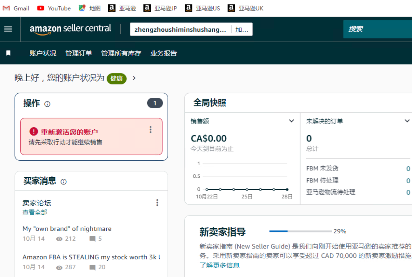The height and width of the screenshot is (277, 412).
Task: Click the Amazon Seller Central logo
Action: pyautogui.click(x=70, y=29)
